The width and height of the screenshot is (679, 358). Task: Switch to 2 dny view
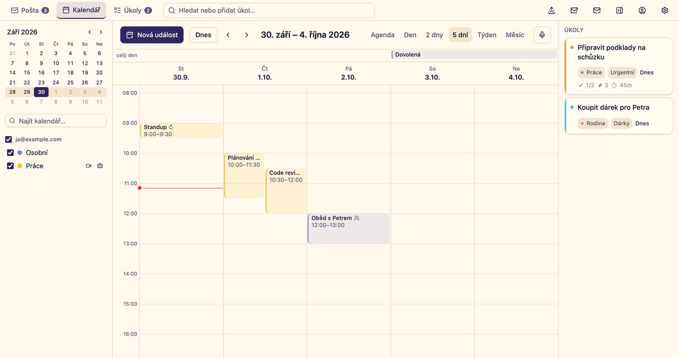pos(434,35)
